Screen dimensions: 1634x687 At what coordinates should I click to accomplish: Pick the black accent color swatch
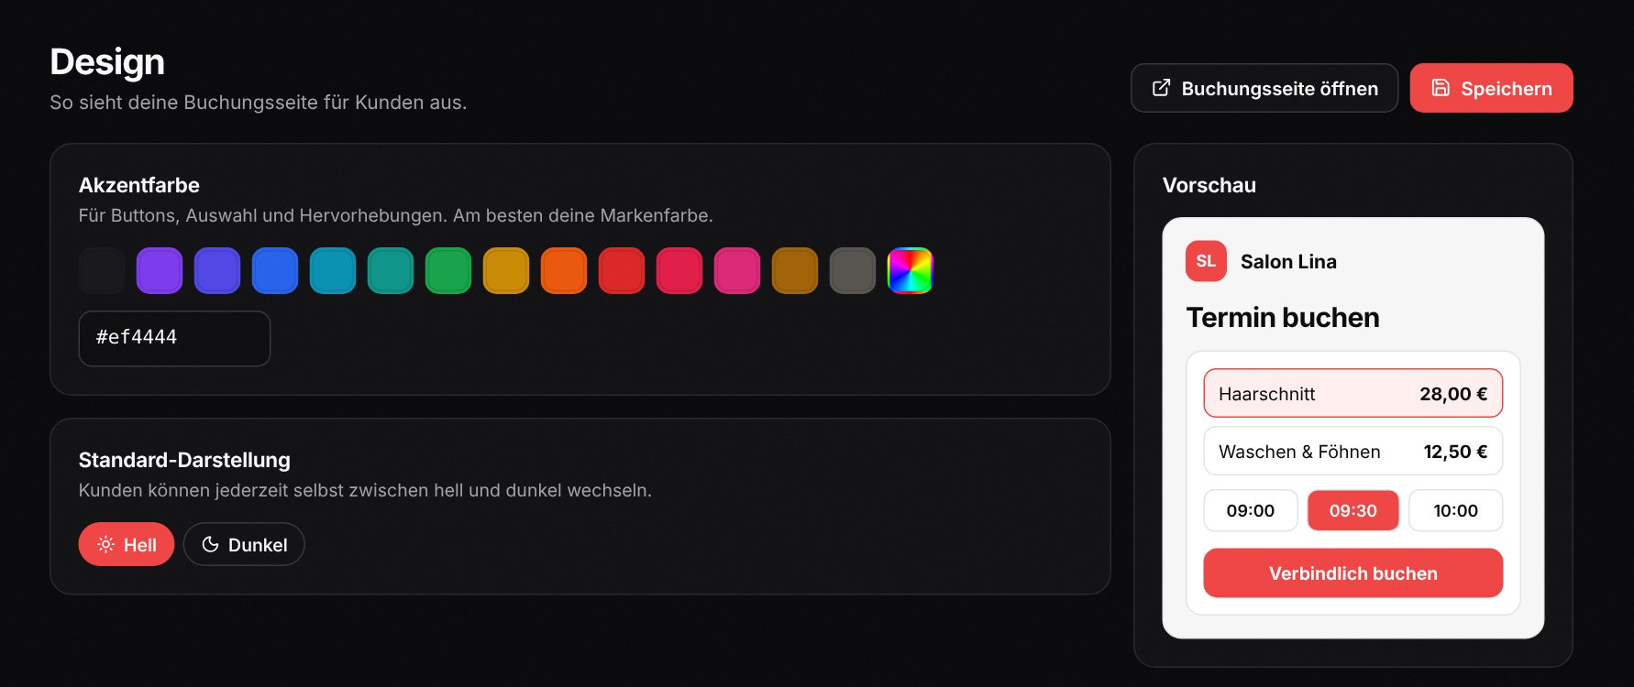(x=102, y=270)
